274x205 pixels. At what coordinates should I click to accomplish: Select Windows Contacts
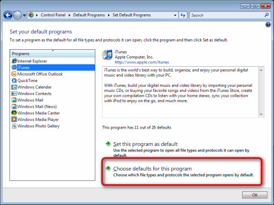point(35,93)
